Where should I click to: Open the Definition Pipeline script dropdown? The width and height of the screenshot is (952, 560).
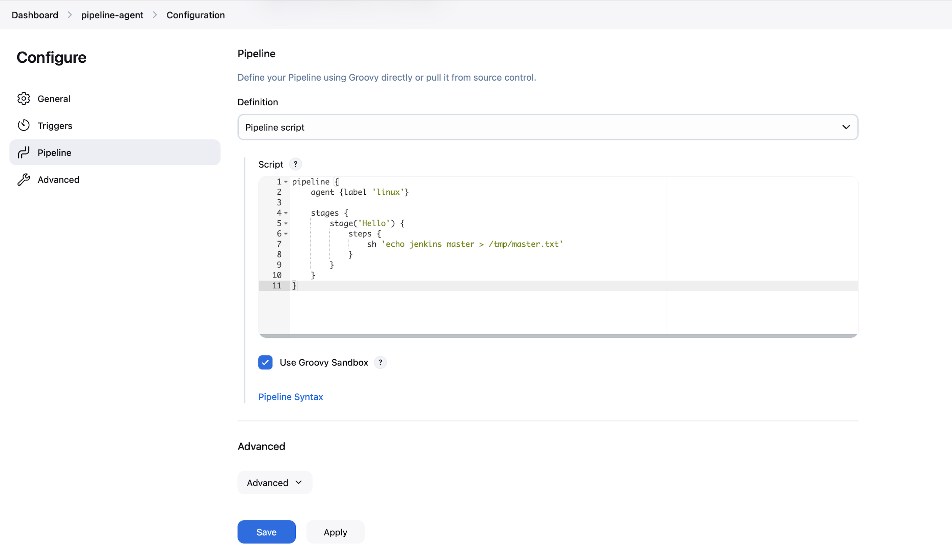click(548, 127)
